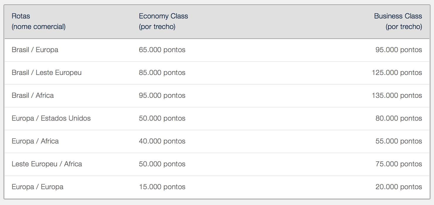Screen dimensions: 434x205
Task: Select the 15.000 pontos economy value
Action: pos(162,187)
